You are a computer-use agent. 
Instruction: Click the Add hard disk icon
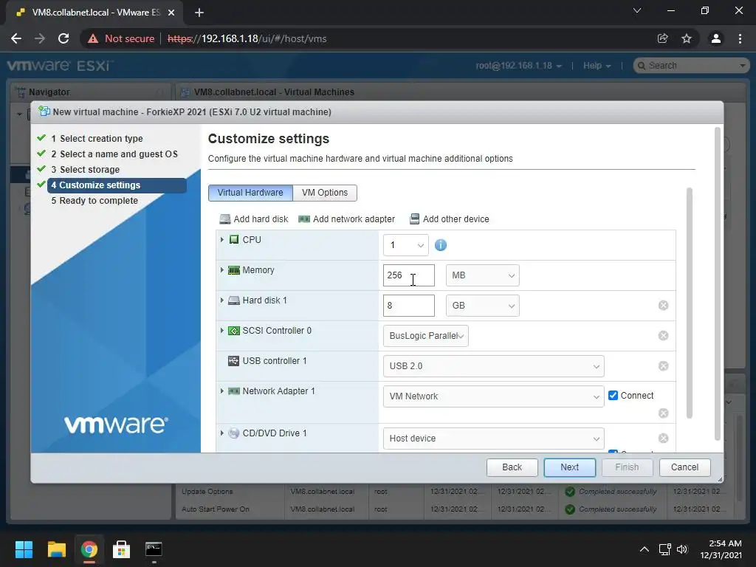(x=224, y=219)
